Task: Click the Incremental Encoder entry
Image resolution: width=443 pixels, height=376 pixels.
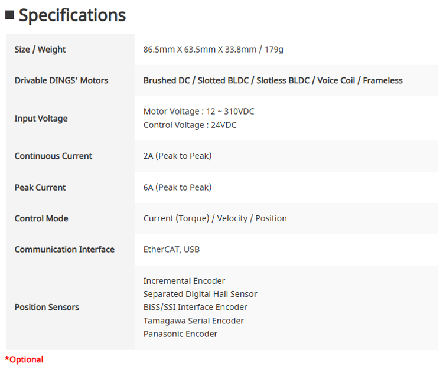Action: coord(184,281)
